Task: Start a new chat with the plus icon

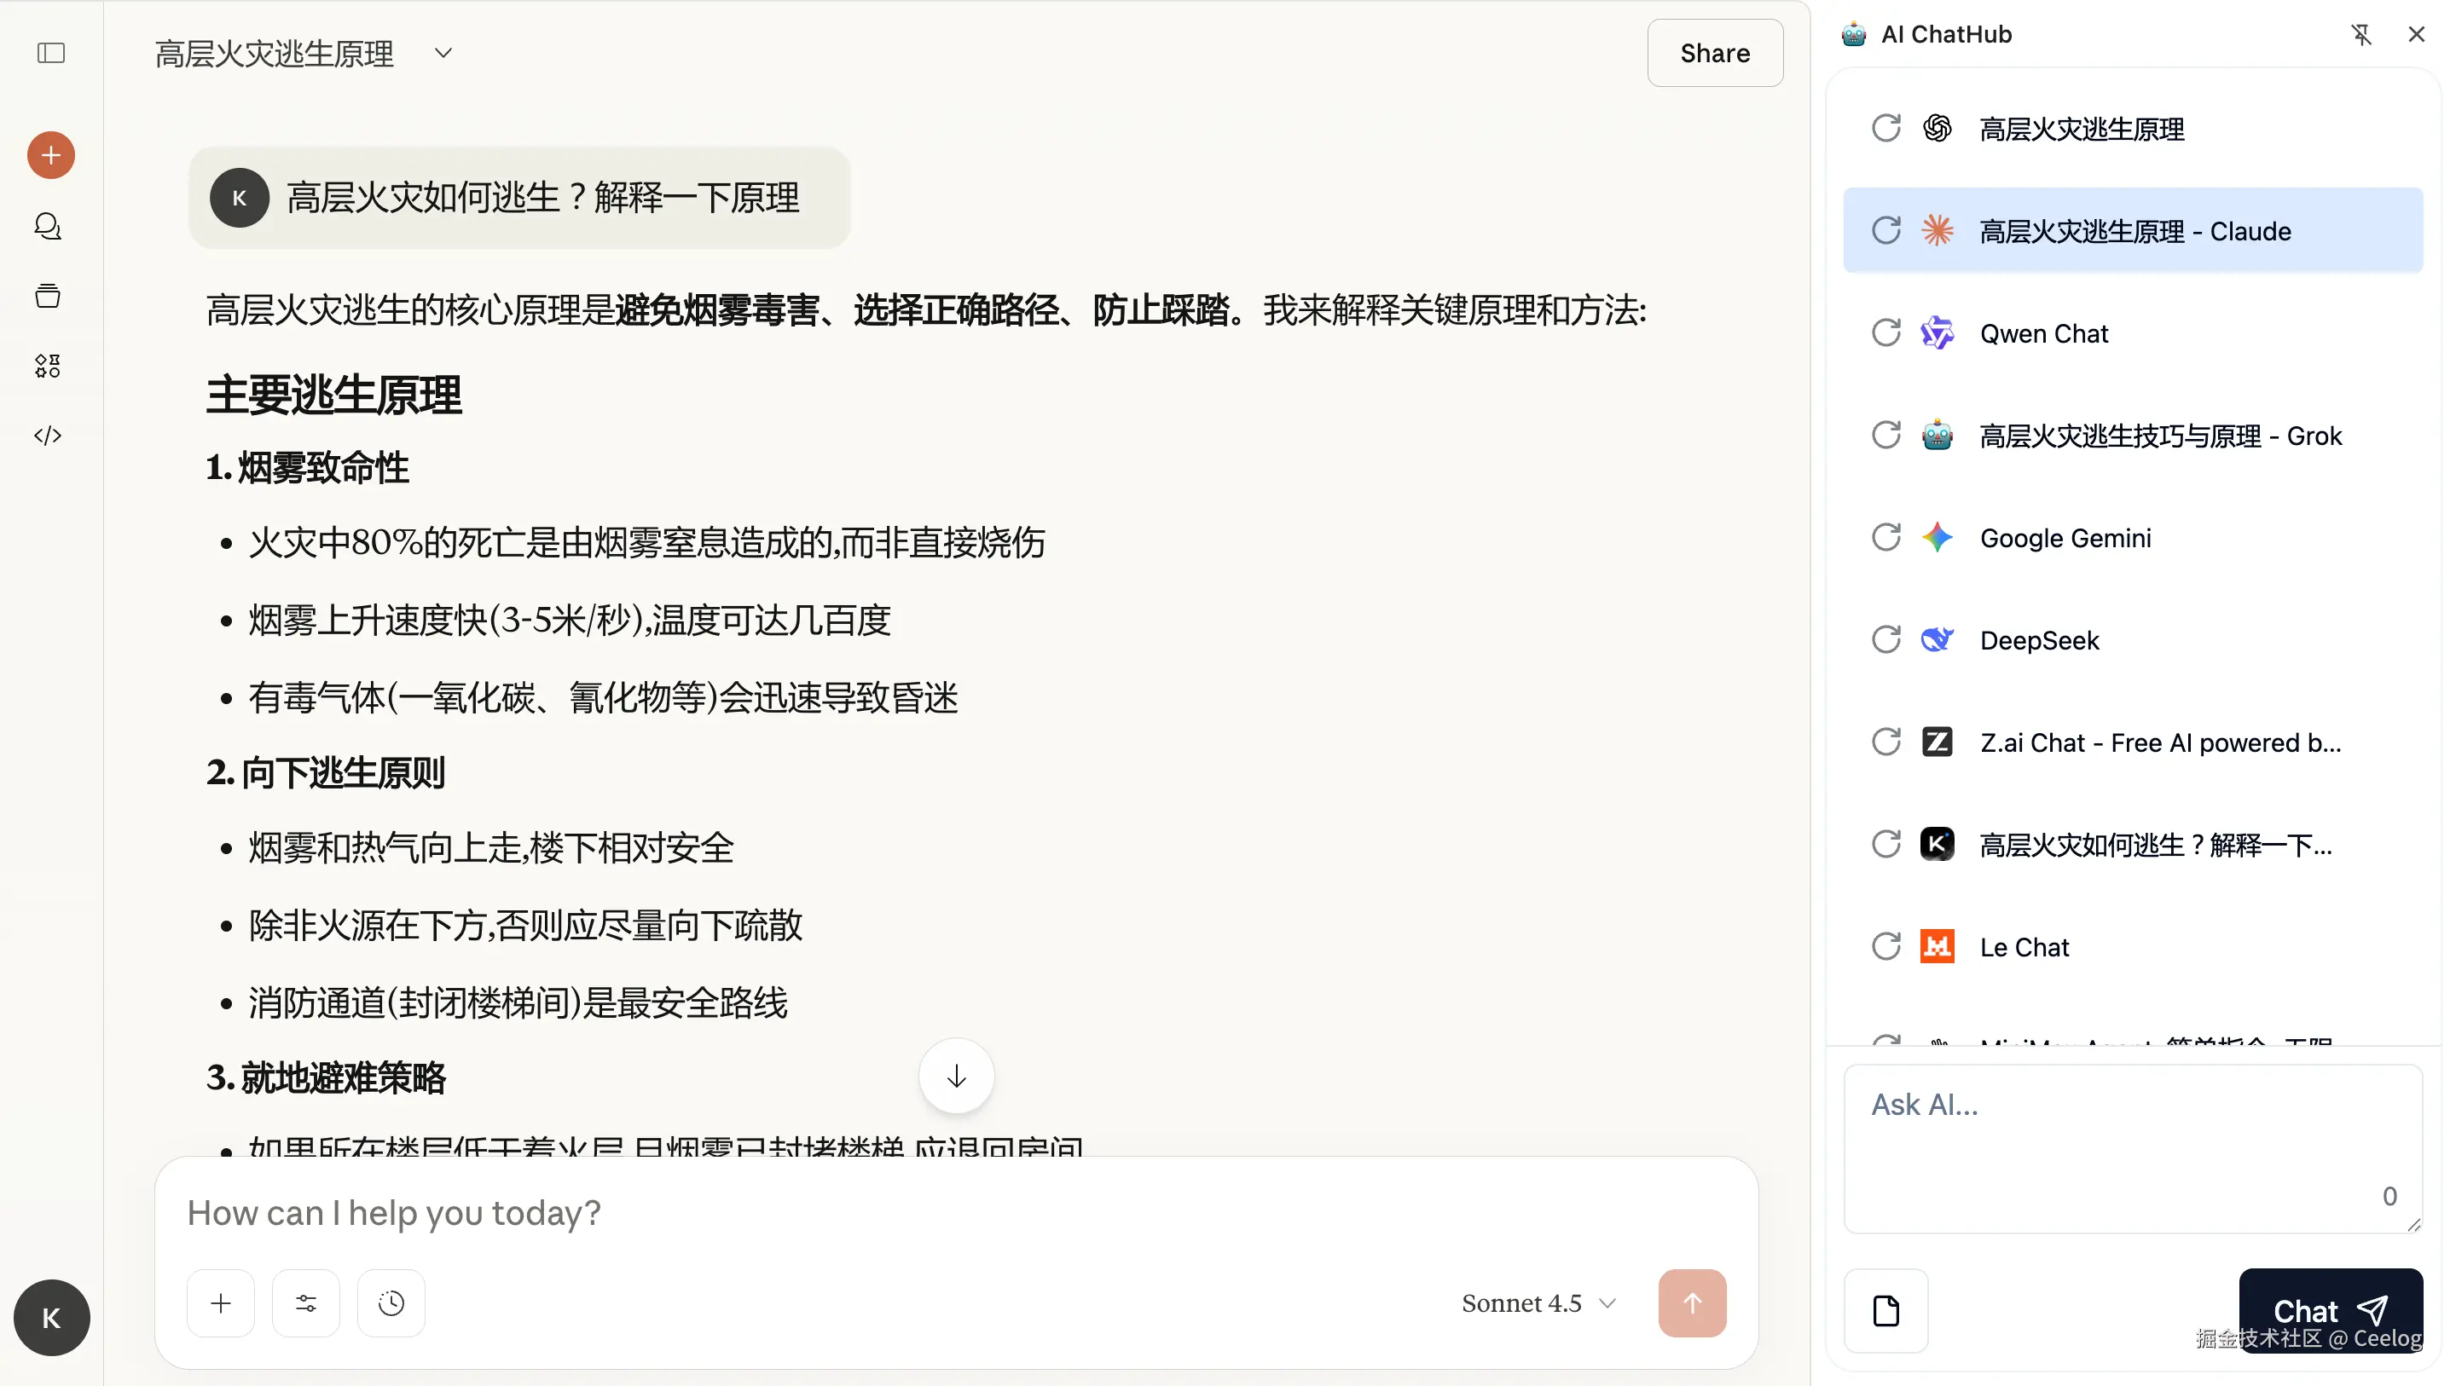Action: (x=49, y=154)
